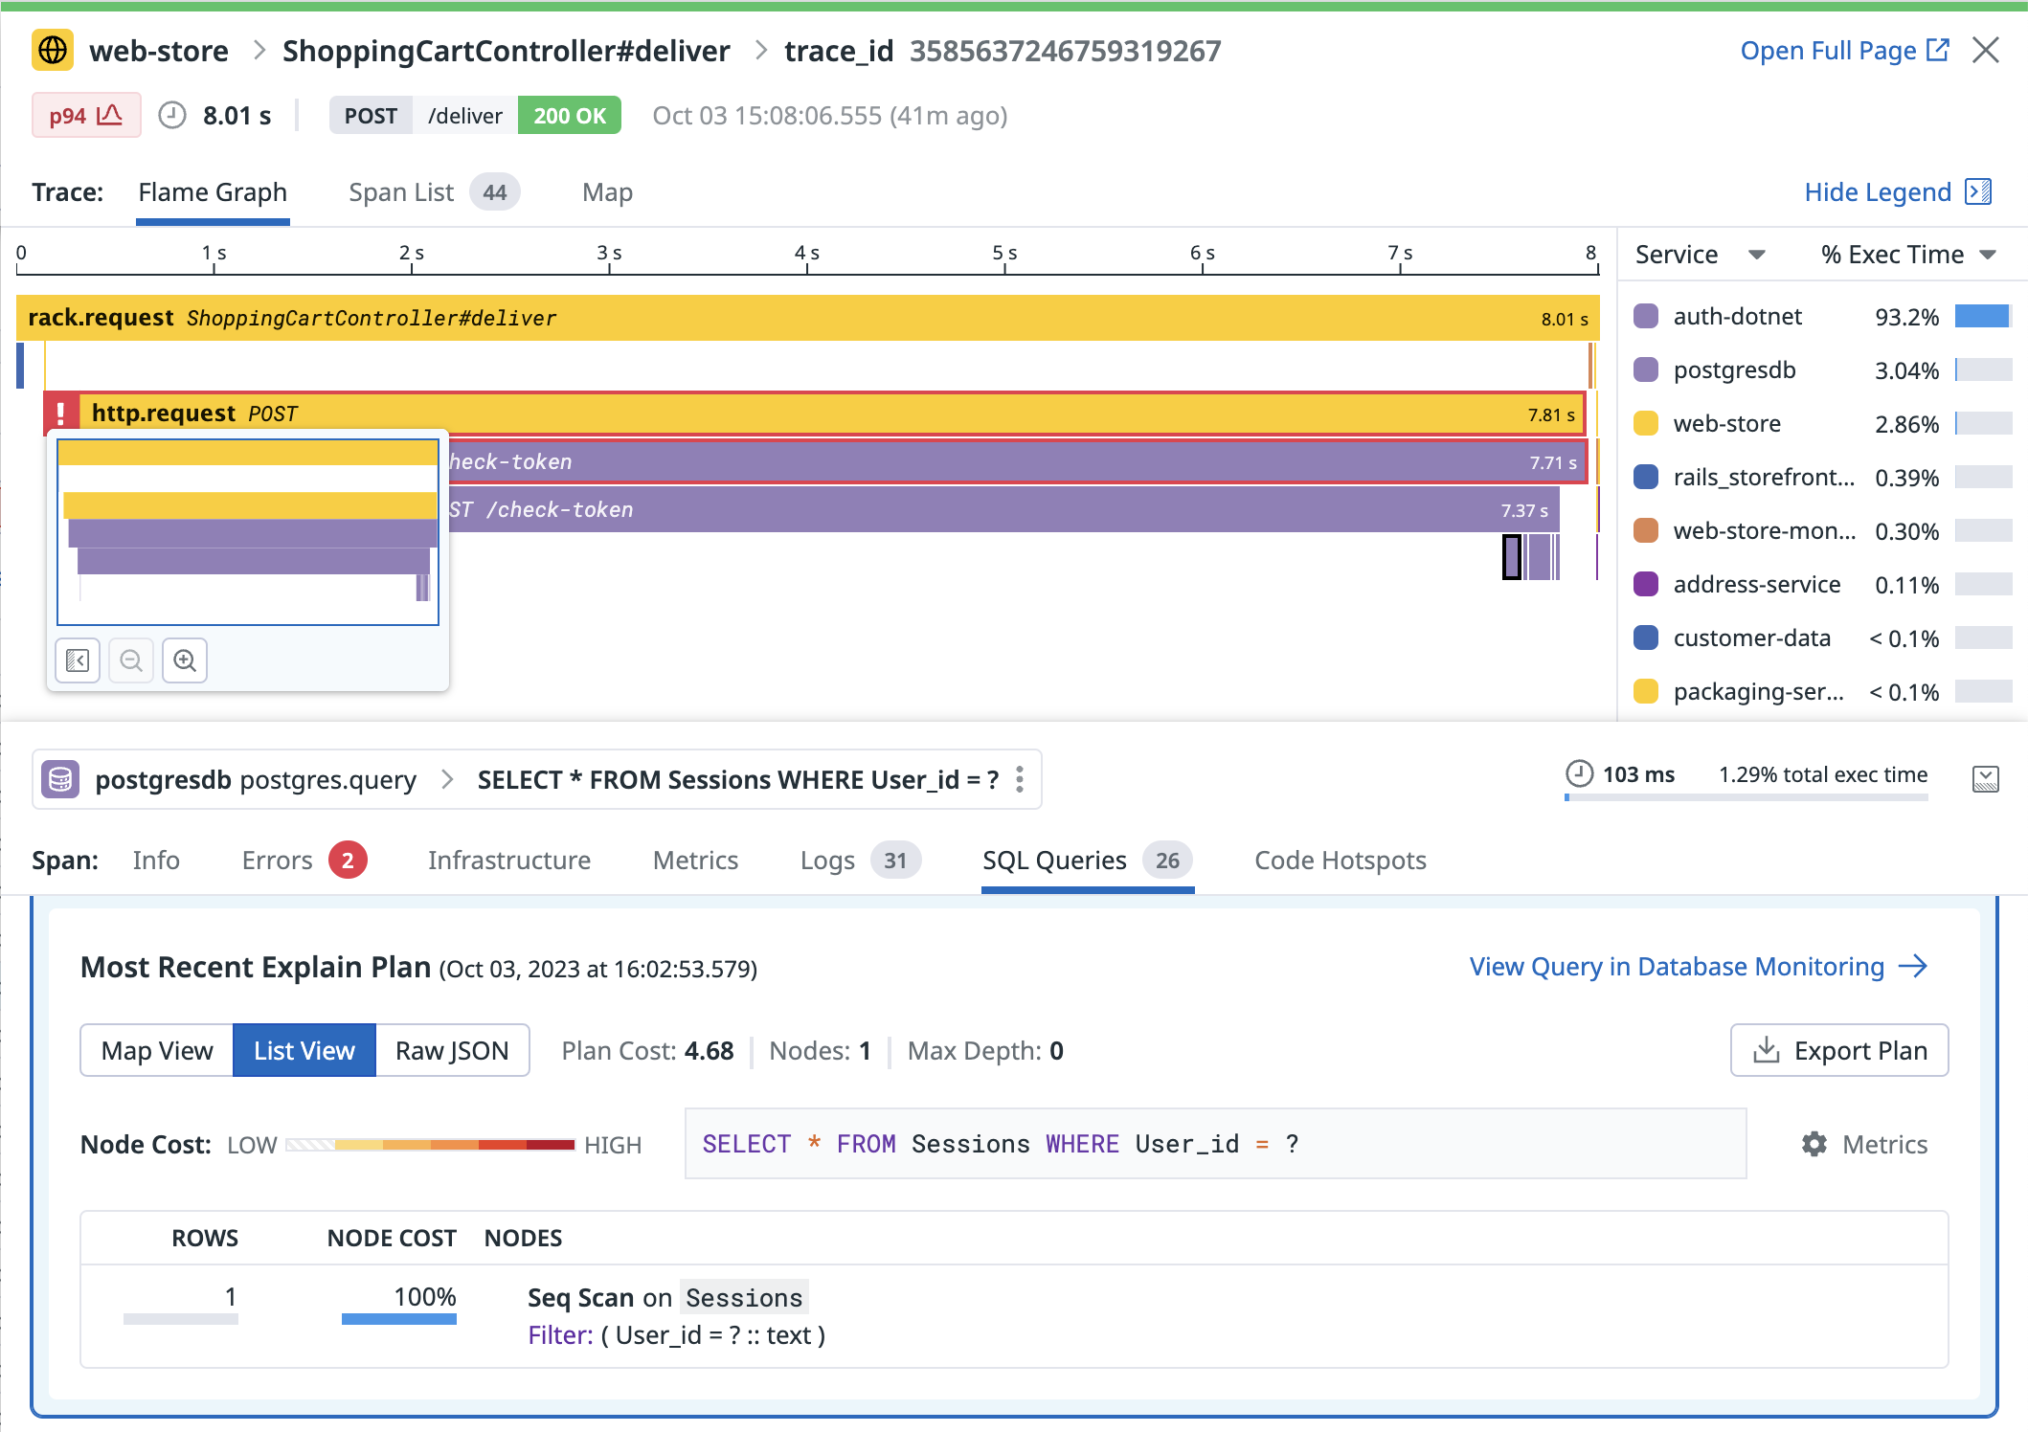Click the LOW-HIGH node cost gradient bar
The image size is (2028, 1432).
[431, 1144]
